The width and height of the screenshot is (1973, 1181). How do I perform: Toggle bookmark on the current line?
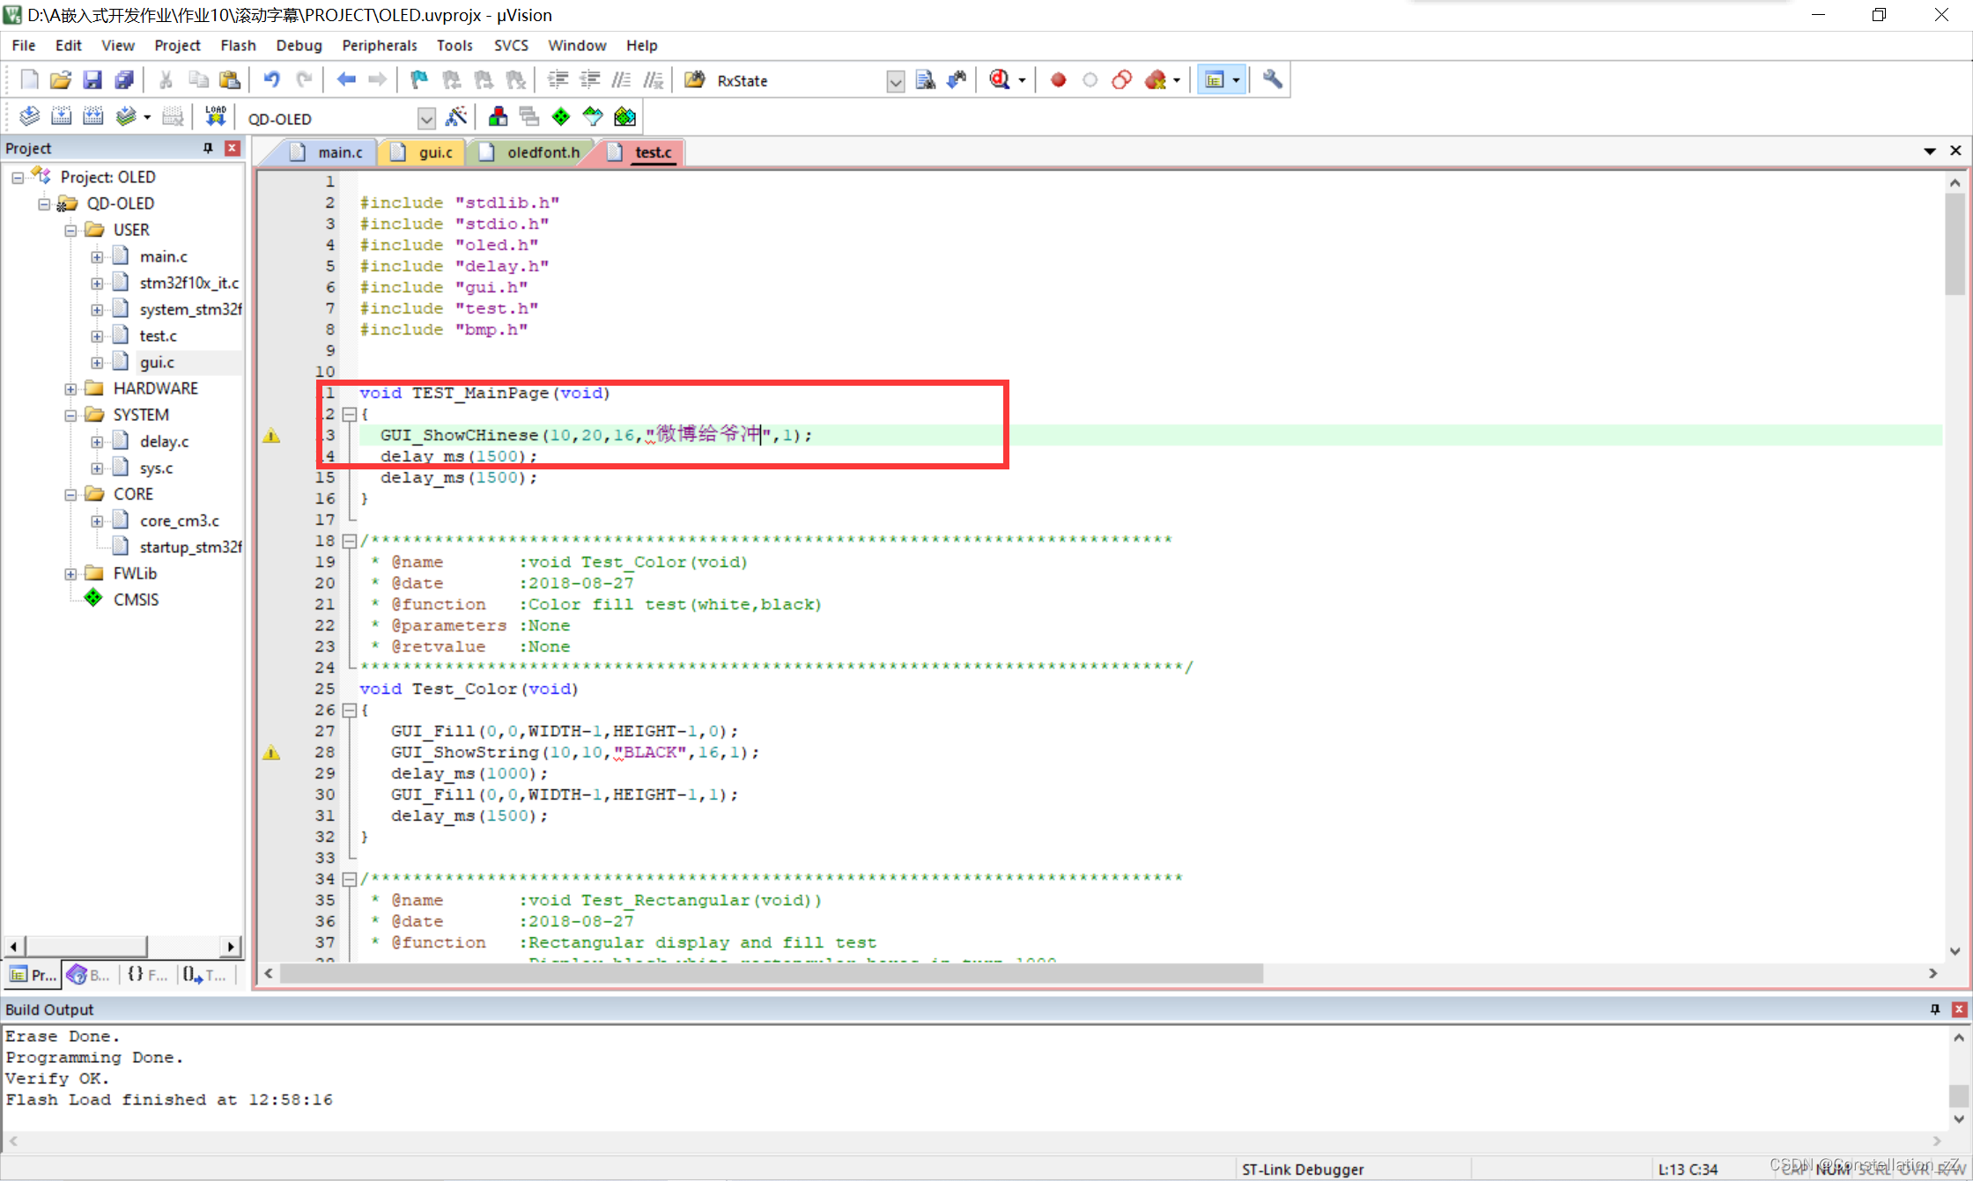click(x=418, y=80)
